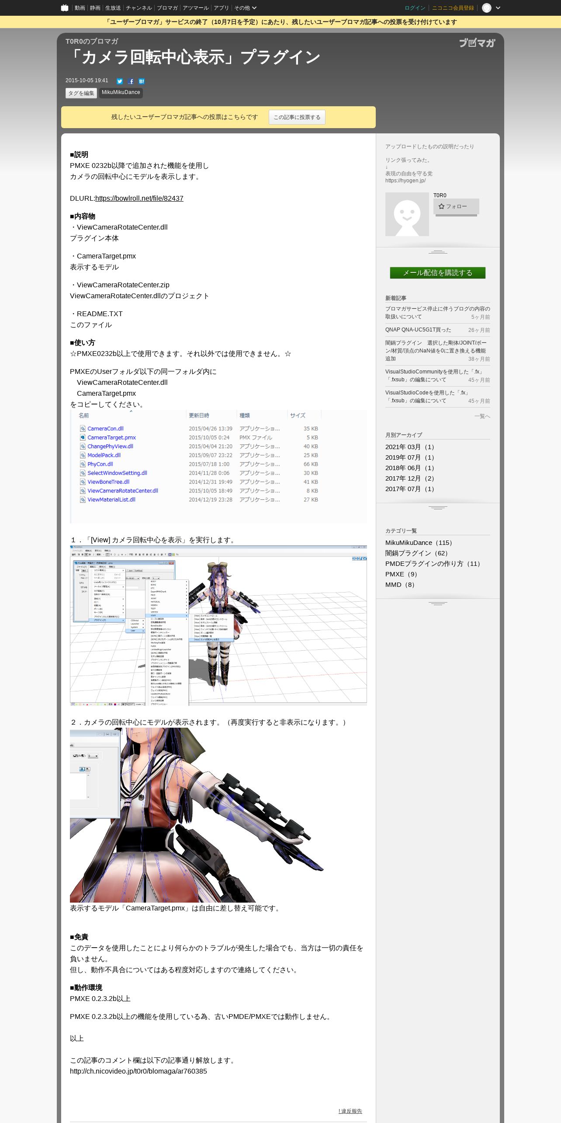Open PMDEプラグインの作り方 category
Screen dimensions: 561x1123
(x=434, y=564)
